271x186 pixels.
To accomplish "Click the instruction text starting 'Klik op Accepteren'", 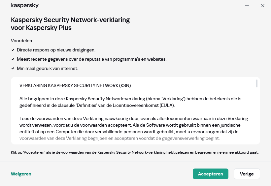I will (x=135, y=152).
